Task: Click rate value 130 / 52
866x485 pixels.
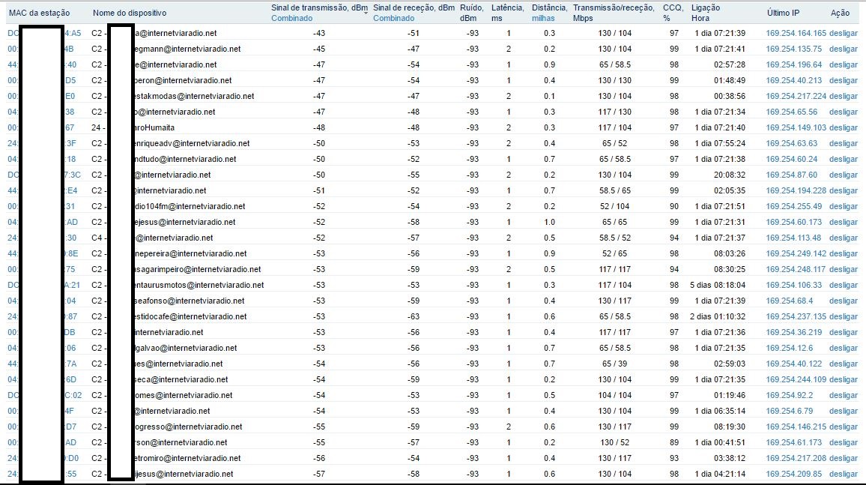Action: pos(615,442)
